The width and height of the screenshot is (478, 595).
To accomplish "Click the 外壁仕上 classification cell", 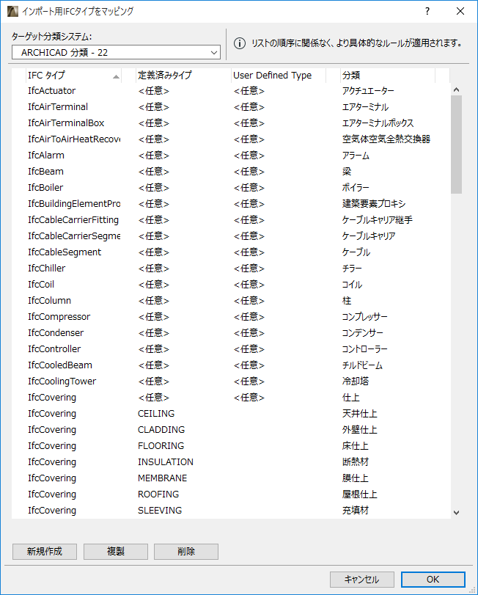I will [360, 429].
